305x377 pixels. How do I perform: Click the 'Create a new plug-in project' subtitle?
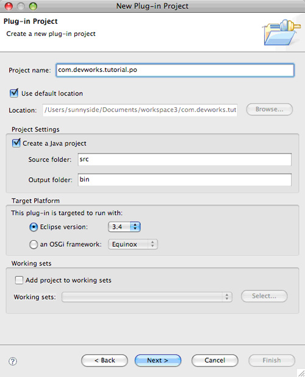coord(51,33)
